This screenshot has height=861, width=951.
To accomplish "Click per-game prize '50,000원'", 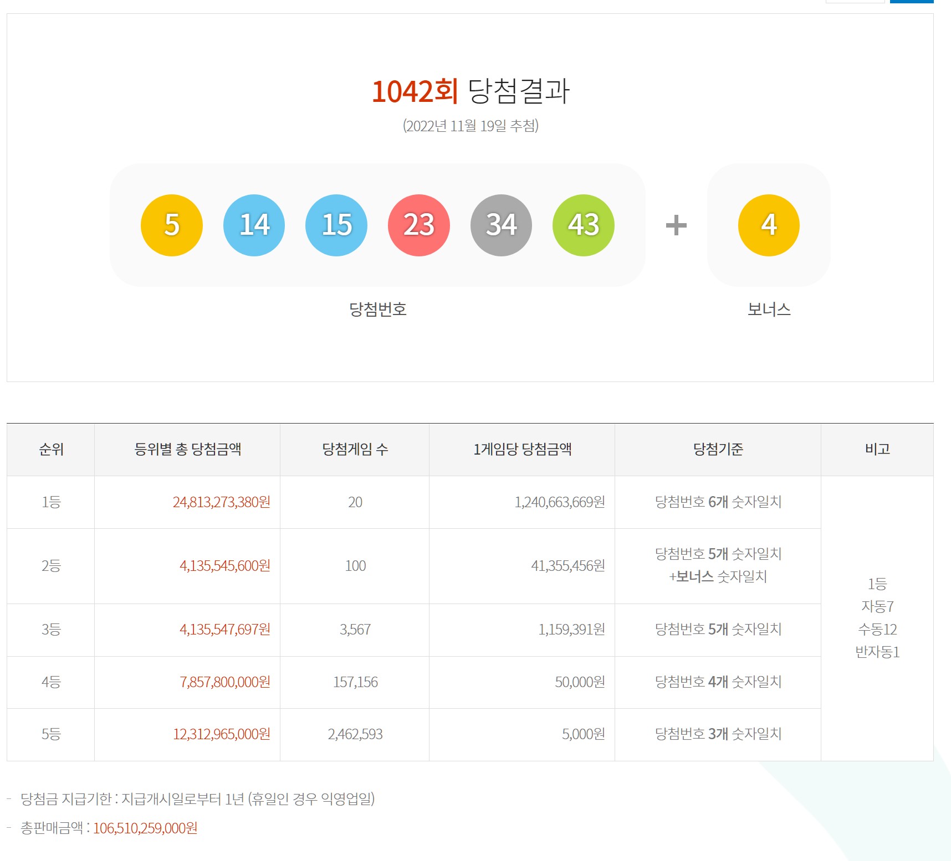I will [580, 682].
